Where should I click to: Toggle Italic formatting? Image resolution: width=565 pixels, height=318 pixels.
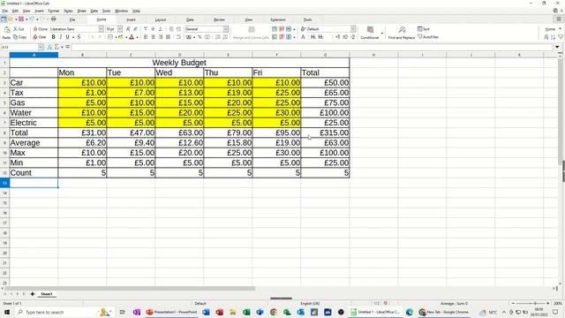pyautogui.click(x=61, y=37)
